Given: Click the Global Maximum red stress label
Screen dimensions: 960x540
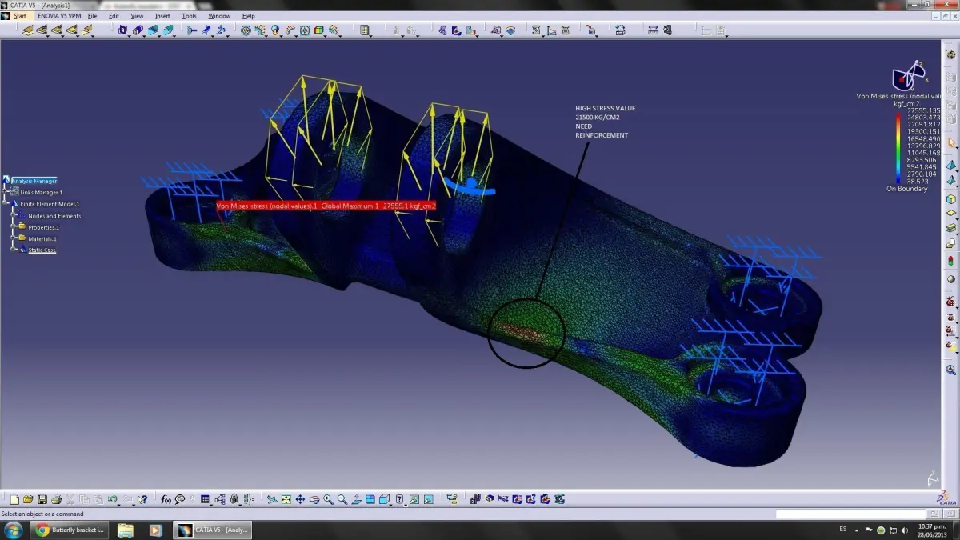Looking at the screenshot, I should point(326,206).
